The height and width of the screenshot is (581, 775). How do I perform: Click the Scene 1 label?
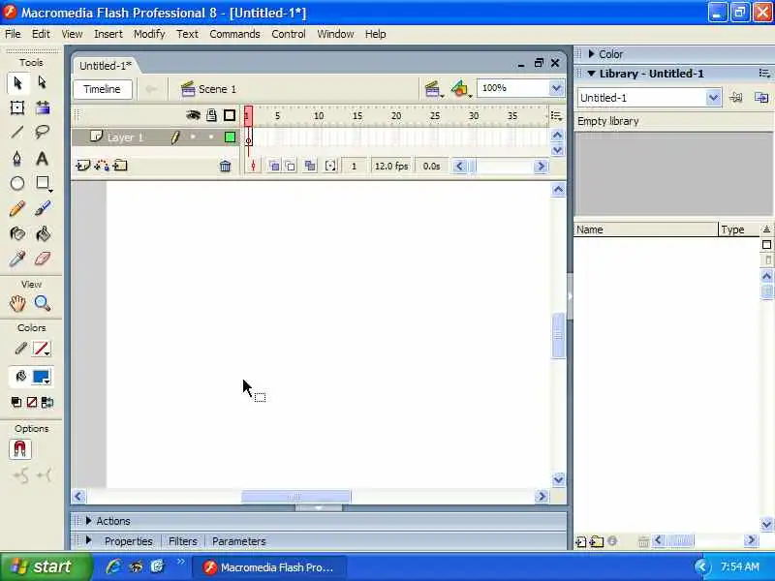(x=217, y=89)
